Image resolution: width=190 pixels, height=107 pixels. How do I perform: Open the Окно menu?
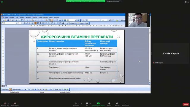coord(51,18)
